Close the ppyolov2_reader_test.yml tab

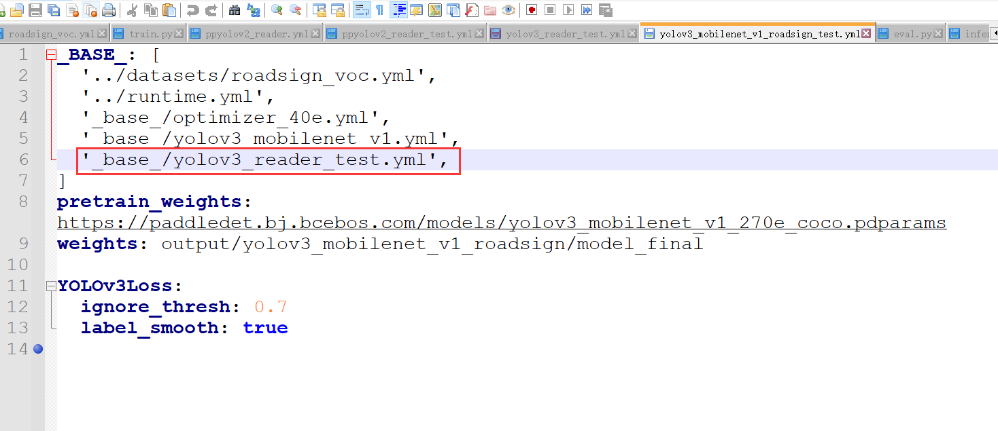[x=479, y=34]
